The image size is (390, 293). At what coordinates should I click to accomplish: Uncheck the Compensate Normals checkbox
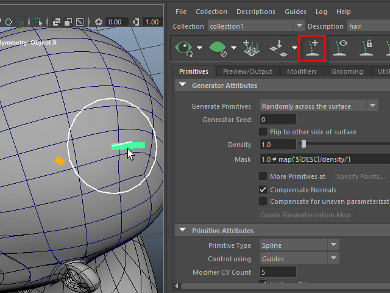pyautogui.click(x=263, y=190)
